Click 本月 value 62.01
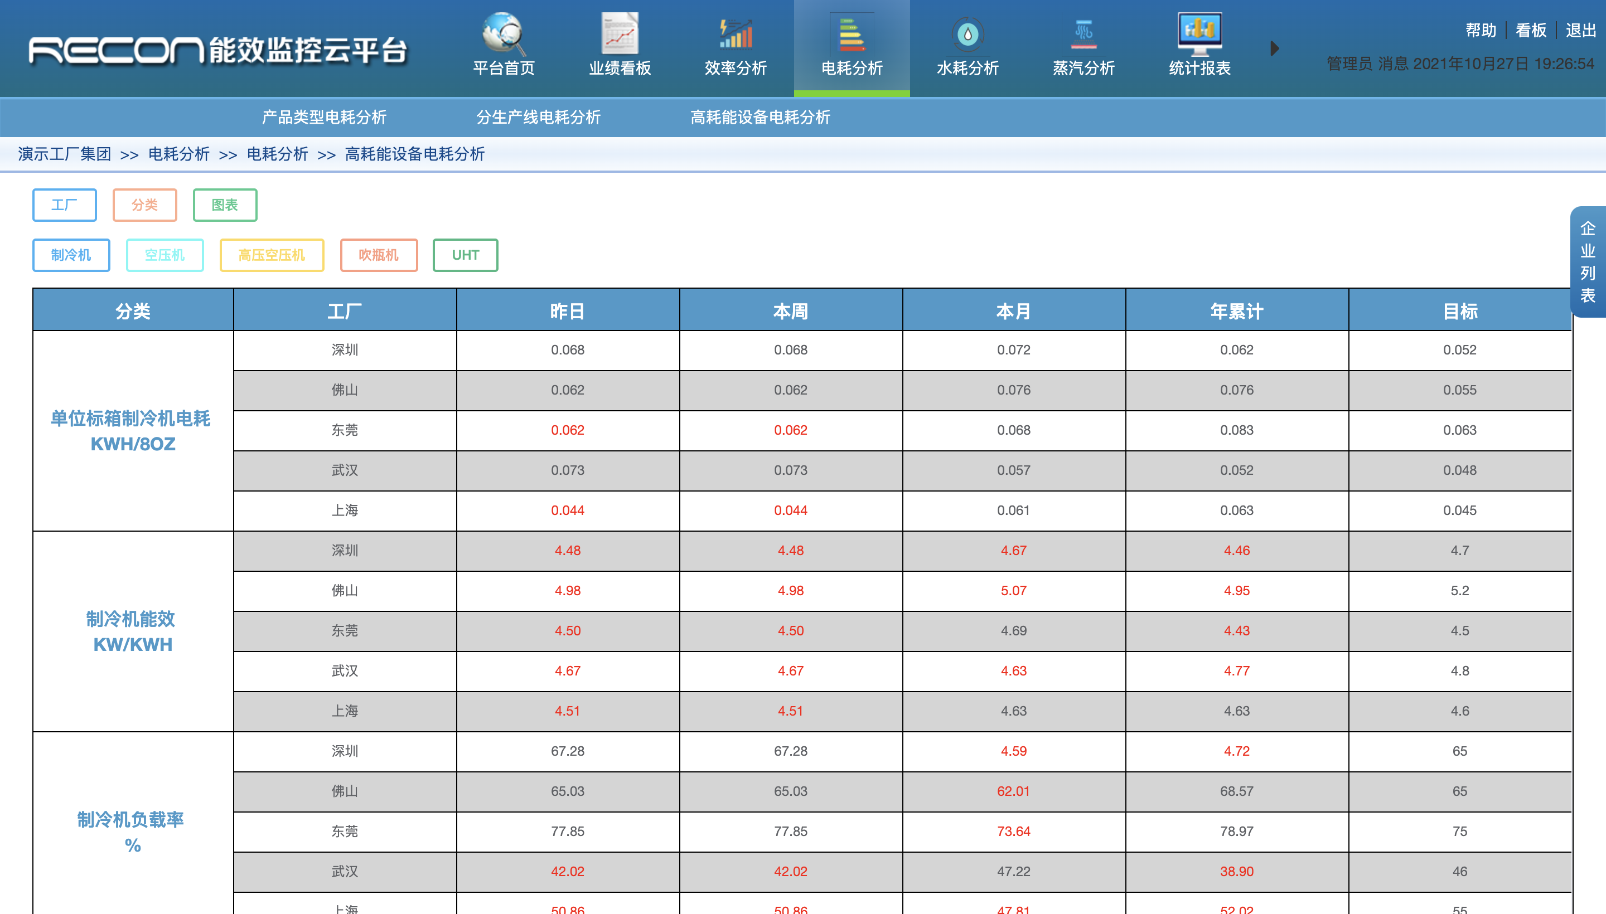 click(x=1014, y=791)
